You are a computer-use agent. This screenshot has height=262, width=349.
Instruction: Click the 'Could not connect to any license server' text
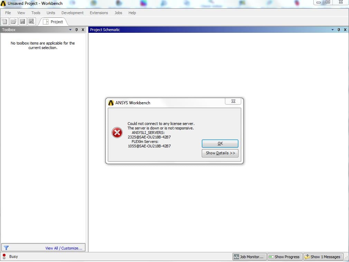[x=161, y=124]
